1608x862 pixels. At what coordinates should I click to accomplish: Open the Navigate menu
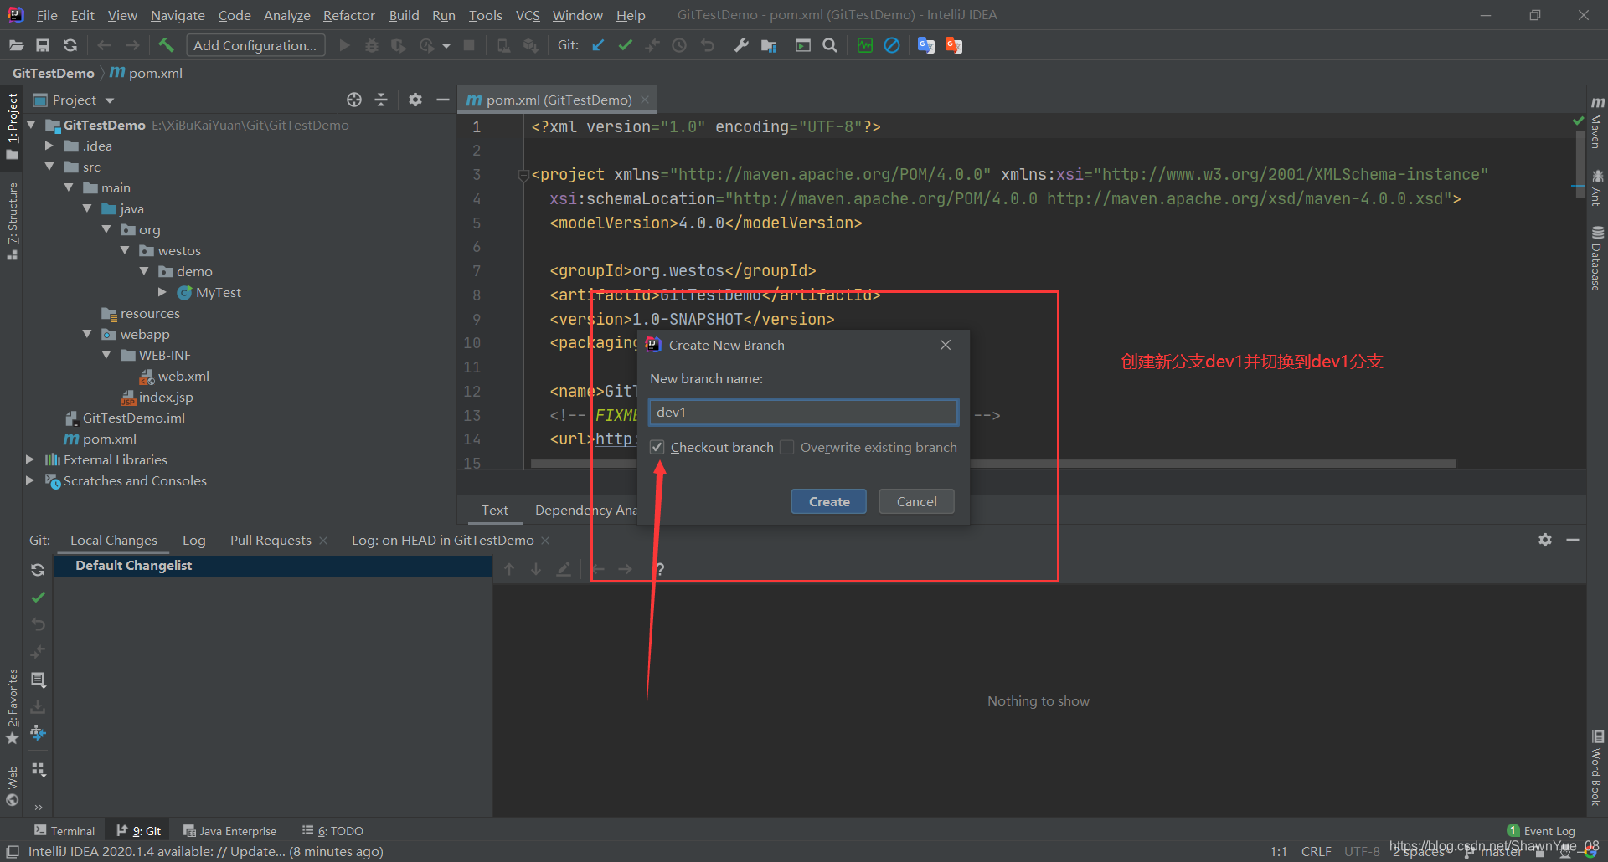(178, 15)
